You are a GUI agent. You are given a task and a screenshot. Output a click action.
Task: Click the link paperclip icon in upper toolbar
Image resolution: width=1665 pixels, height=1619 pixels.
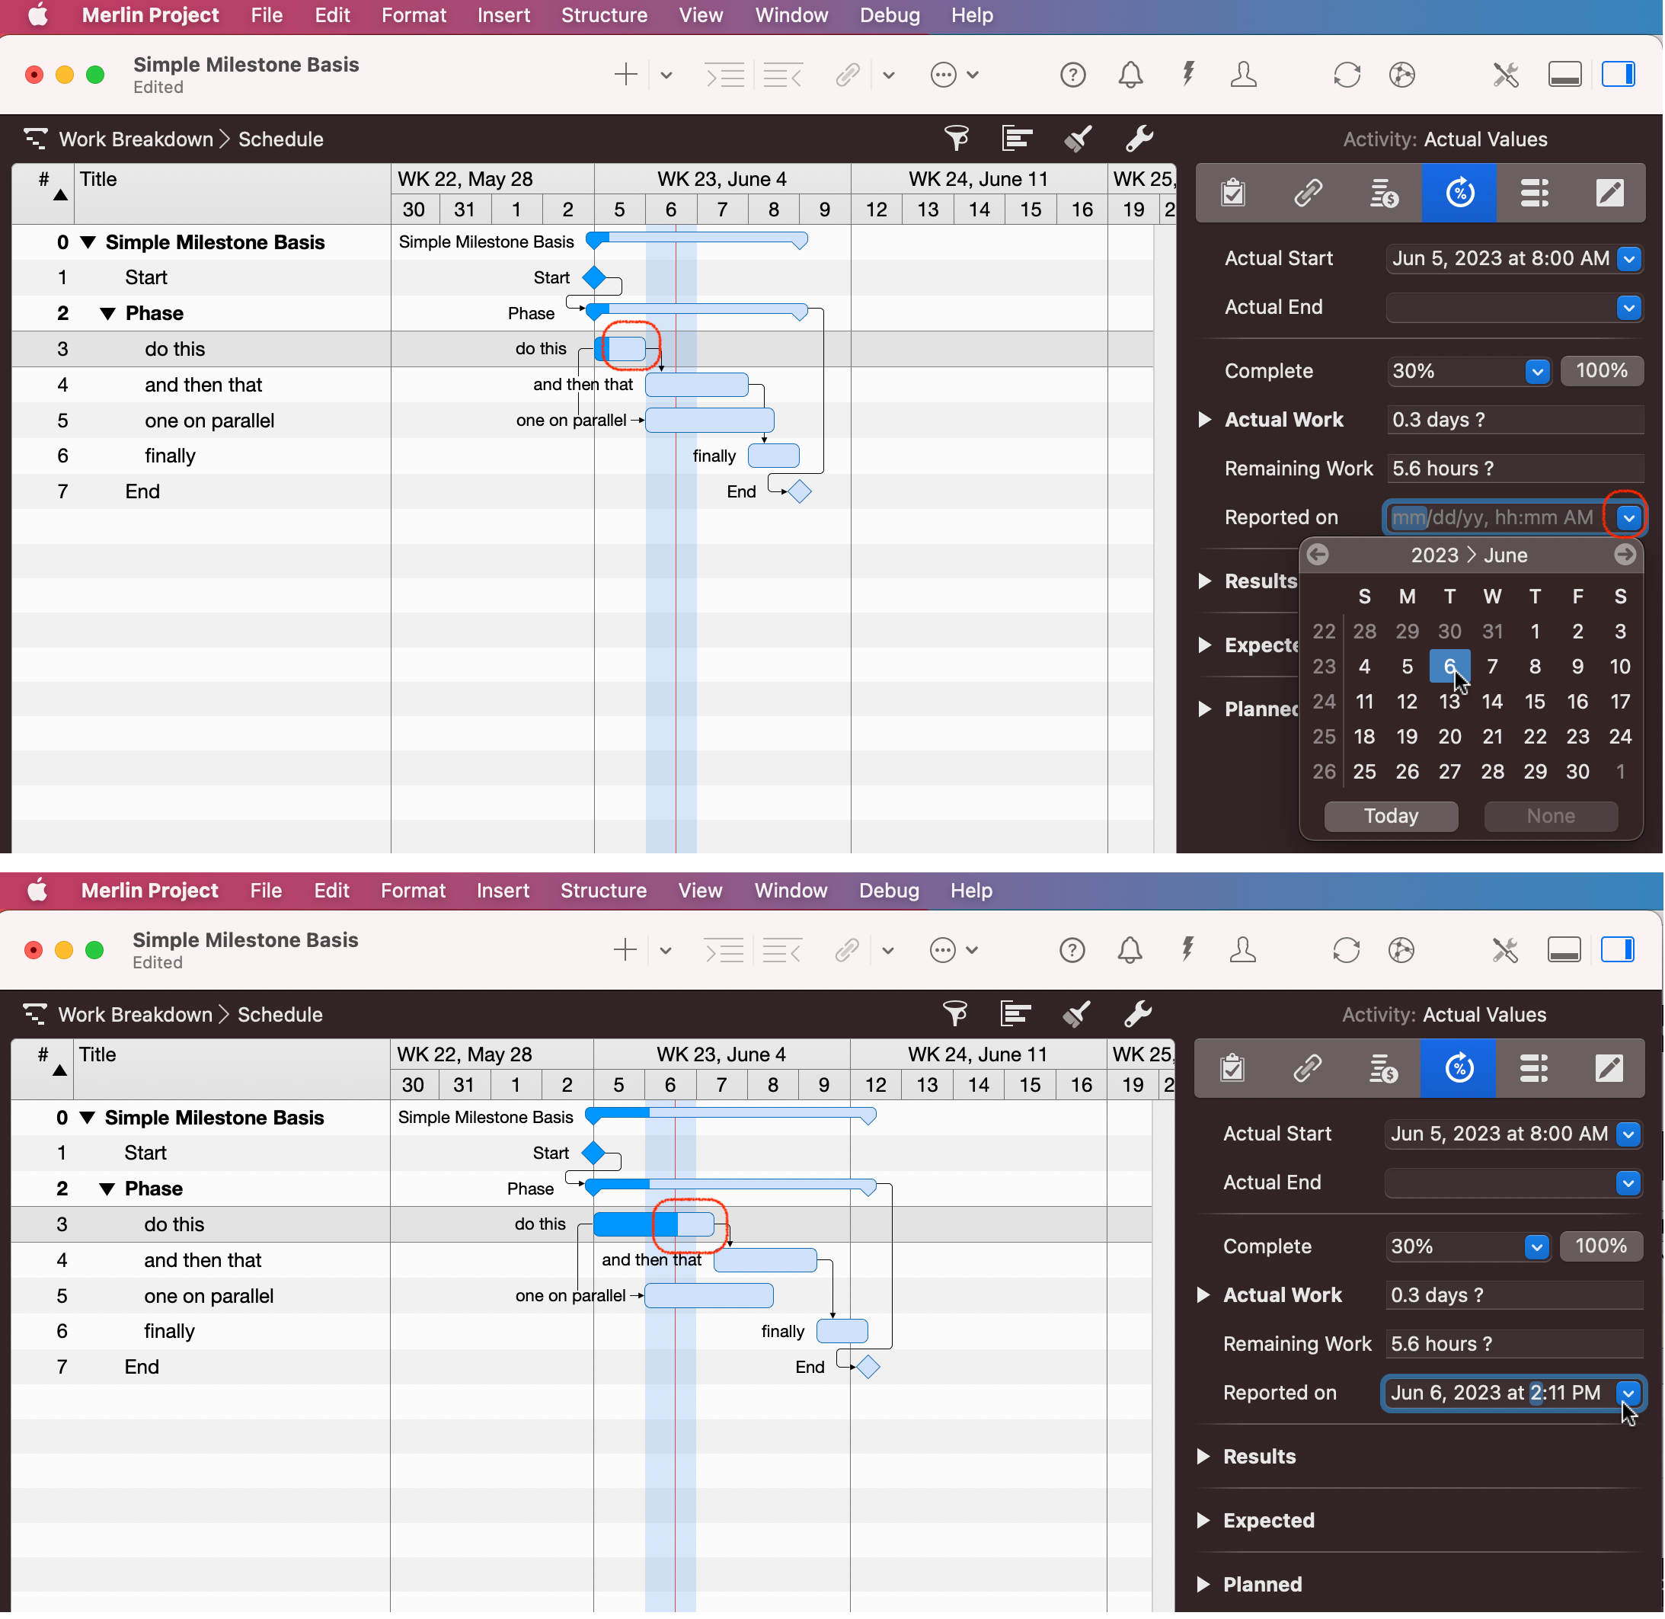(x=848, y=75)
